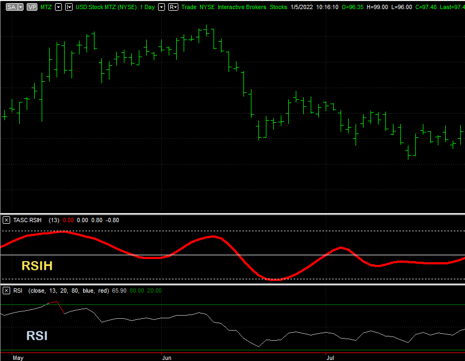
Task: Click the Interactive Brokers text
Action: tap(242, 7)
